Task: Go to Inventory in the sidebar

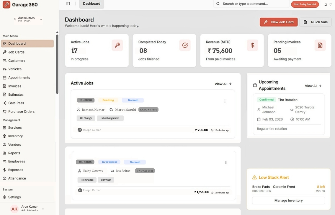Action: pyautogui.click(x=15, y=136)
